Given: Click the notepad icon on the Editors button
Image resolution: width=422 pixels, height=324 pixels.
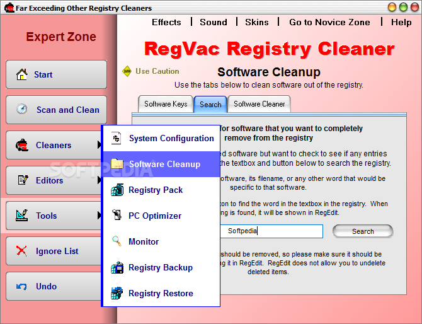Looking at the screenshot, I should click(23, 180).
